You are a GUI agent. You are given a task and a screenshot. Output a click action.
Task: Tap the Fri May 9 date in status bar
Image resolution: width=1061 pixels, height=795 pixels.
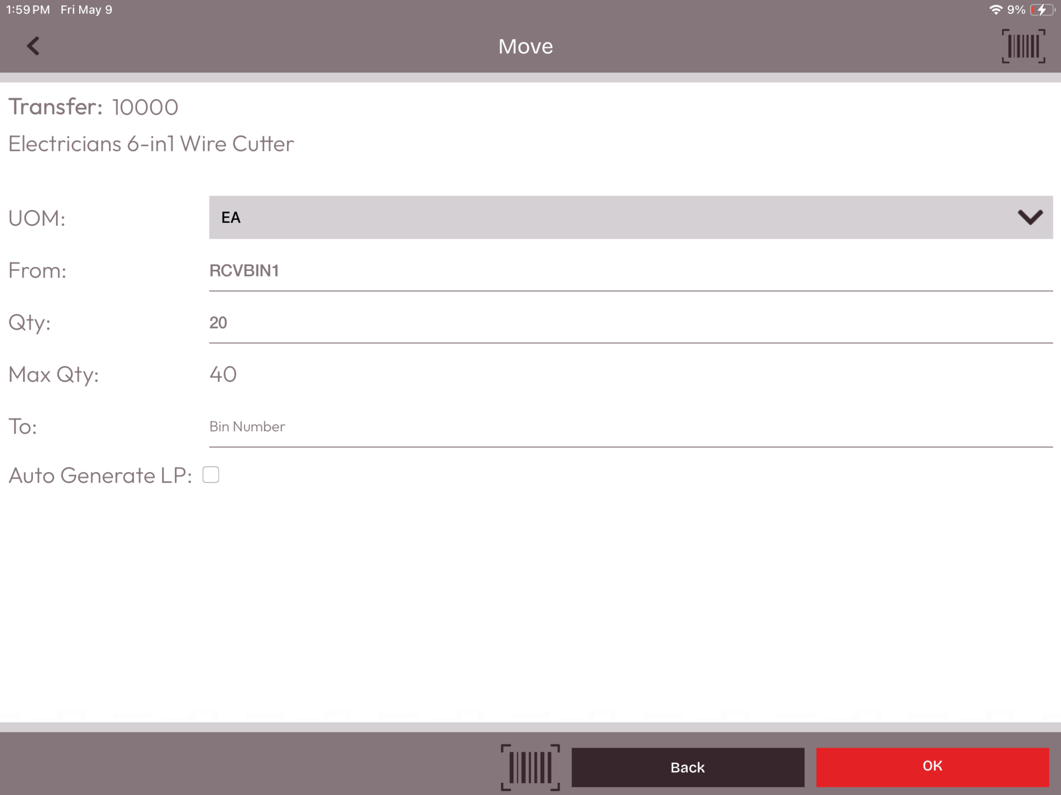86,10
